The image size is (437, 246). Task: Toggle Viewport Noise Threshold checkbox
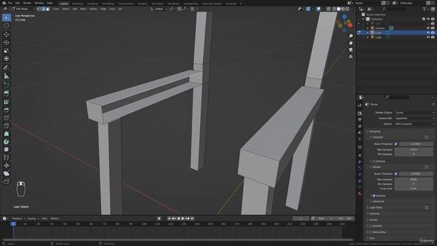tap(396, 144)
